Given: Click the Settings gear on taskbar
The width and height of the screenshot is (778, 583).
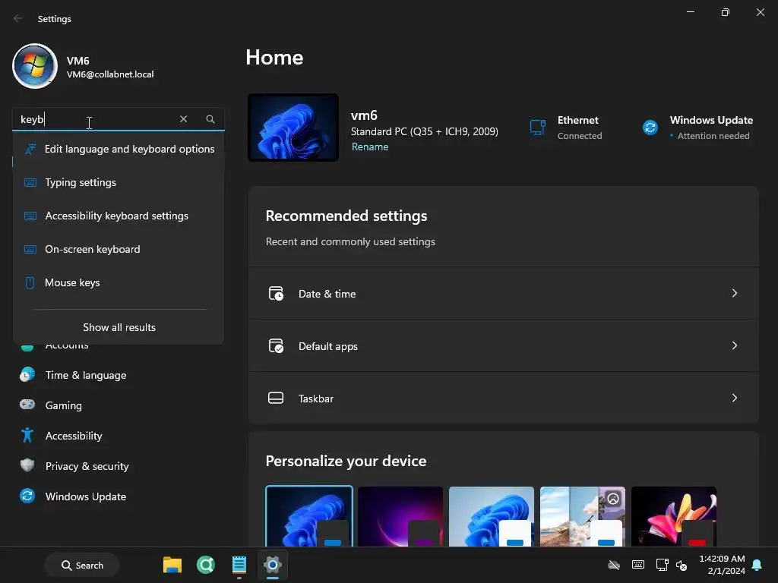Looking at the screenshot, I should (x=273, y=565).
